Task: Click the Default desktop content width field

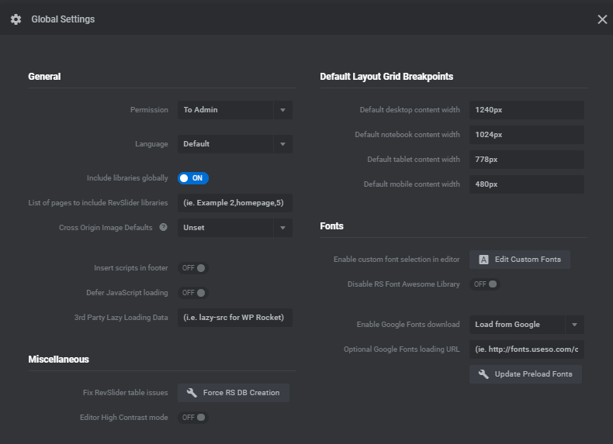Action: coord(526,110)
